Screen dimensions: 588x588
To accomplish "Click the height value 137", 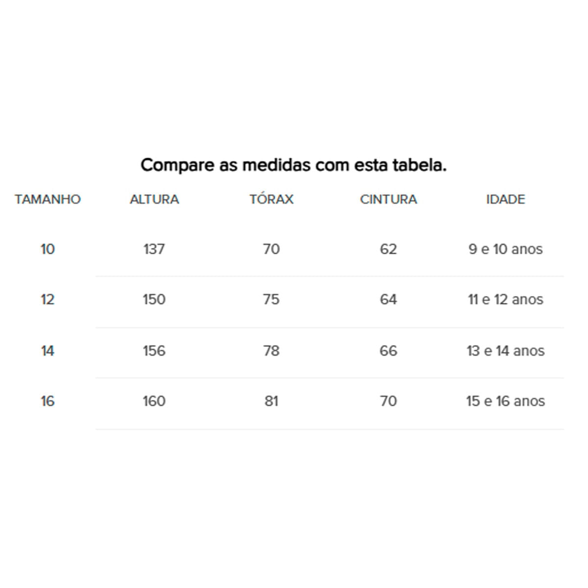I will [154, 249].
